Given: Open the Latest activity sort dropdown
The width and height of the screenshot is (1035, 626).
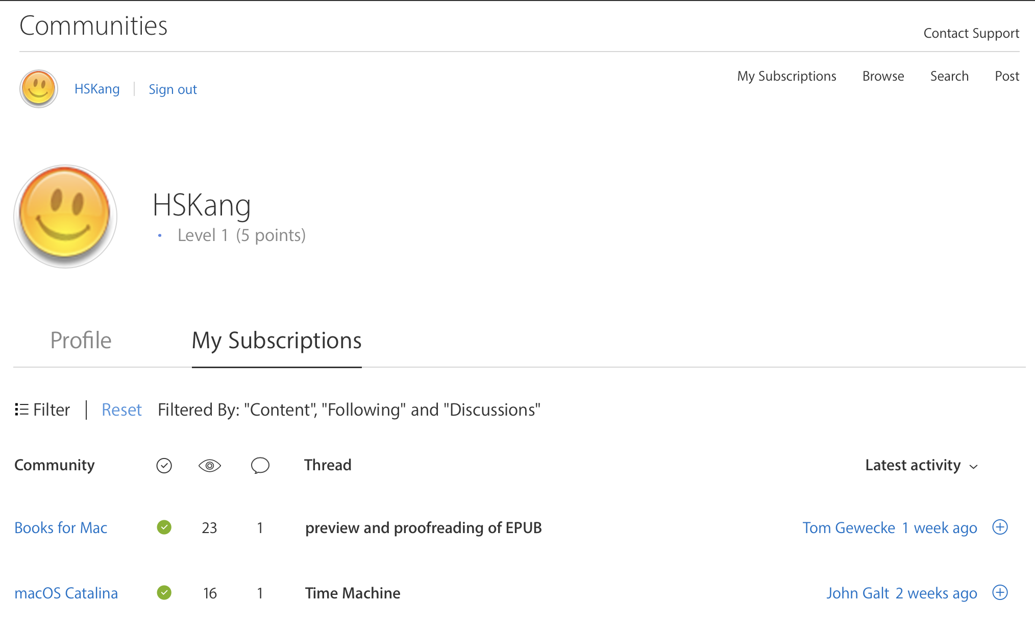Looking at the screenshot, I should point(921,465).
